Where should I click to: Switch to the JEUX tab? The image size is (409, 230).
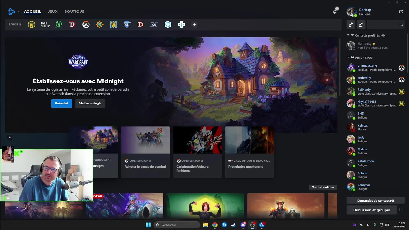[x=53, y=11]
